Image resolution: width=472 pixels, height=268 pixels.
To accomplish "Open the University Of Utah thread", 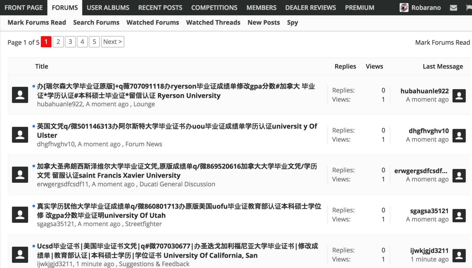I will [x=179, y=211].
